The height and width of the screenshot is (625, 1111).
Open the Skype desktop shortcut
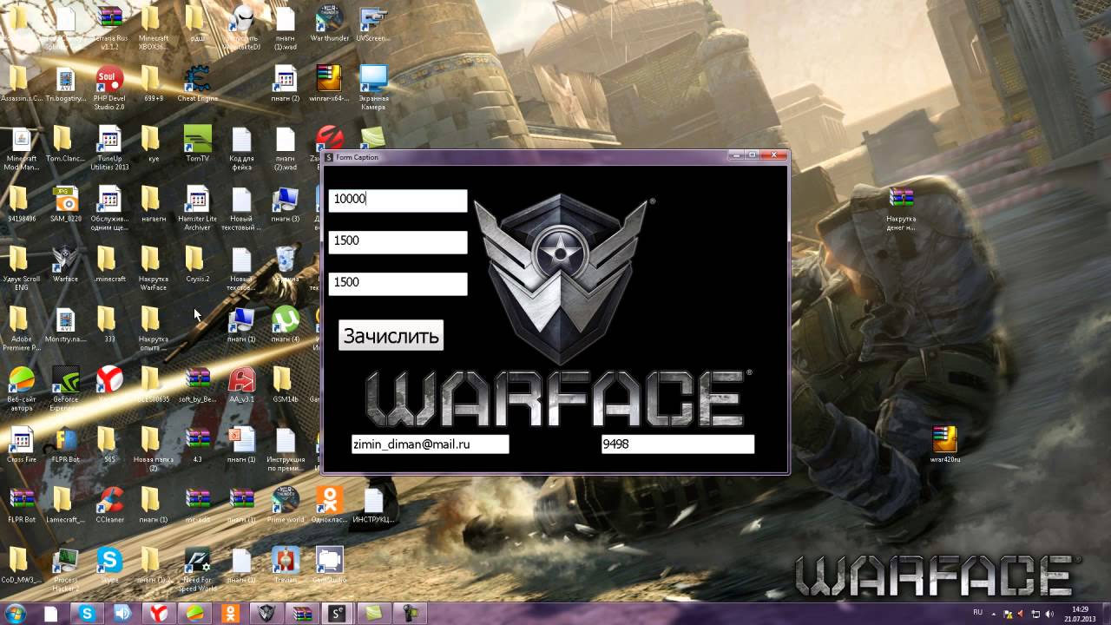[x=109, y=564]
